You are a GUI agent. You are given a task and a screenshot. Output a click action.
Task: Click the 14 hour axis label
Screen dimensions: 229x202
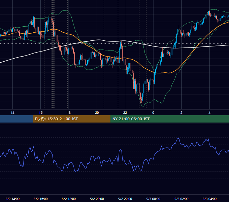tap(12, 113)
